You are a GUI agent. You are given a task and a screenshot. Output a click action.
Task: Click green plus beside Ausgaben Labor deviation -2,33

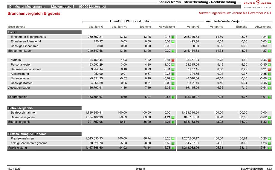(173, 88)
